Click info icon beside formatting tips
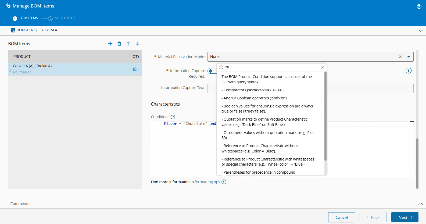 coord(224,182)
